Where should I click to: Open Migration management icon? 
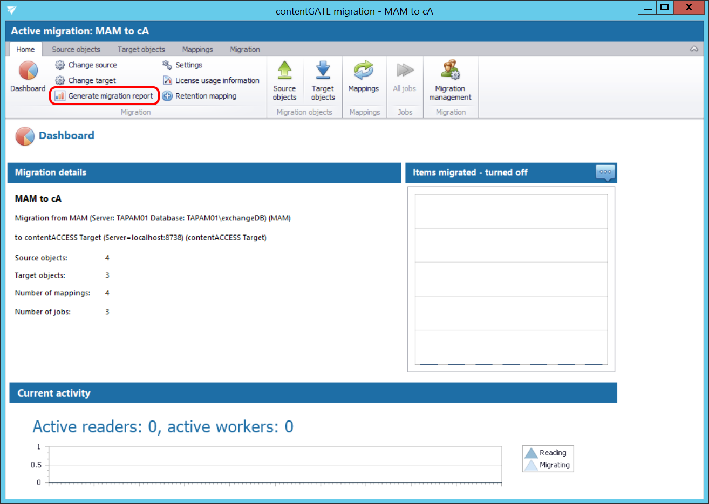[450, 71]
